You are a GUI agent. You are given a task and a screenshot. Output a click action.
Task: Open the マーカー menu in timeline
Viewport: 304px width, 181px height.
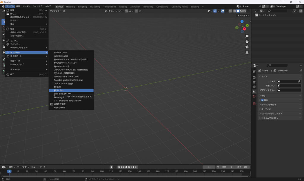43,167
